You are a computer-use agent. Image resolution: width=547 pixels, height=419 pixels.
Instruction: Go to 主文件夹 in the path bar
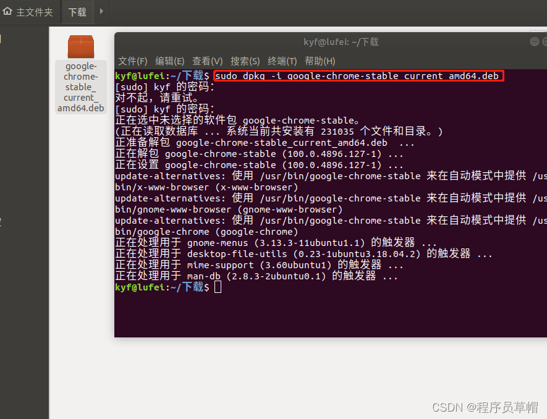[35, 12]
